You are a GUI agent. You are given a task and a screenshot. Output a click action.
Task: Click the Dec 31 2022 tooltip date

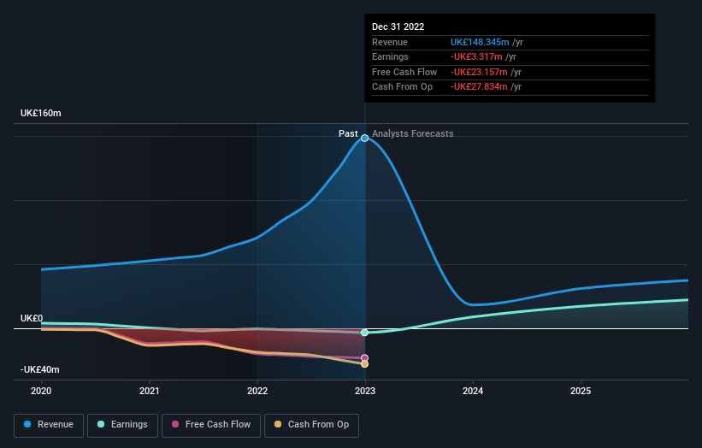click(x=398, y=27)
